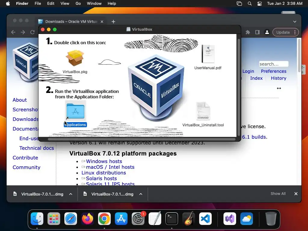
Task: Follow the Windows hosts link
Action: 104,161
